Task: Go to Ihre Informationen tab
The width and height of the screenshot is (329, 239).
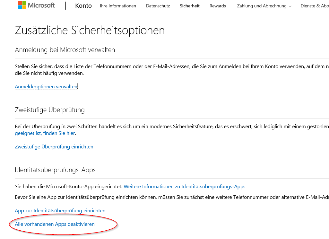Action: (118, 6)
